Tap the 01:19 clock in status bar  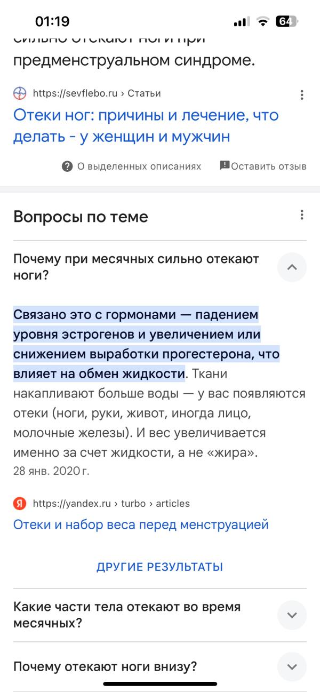(52, 21)
